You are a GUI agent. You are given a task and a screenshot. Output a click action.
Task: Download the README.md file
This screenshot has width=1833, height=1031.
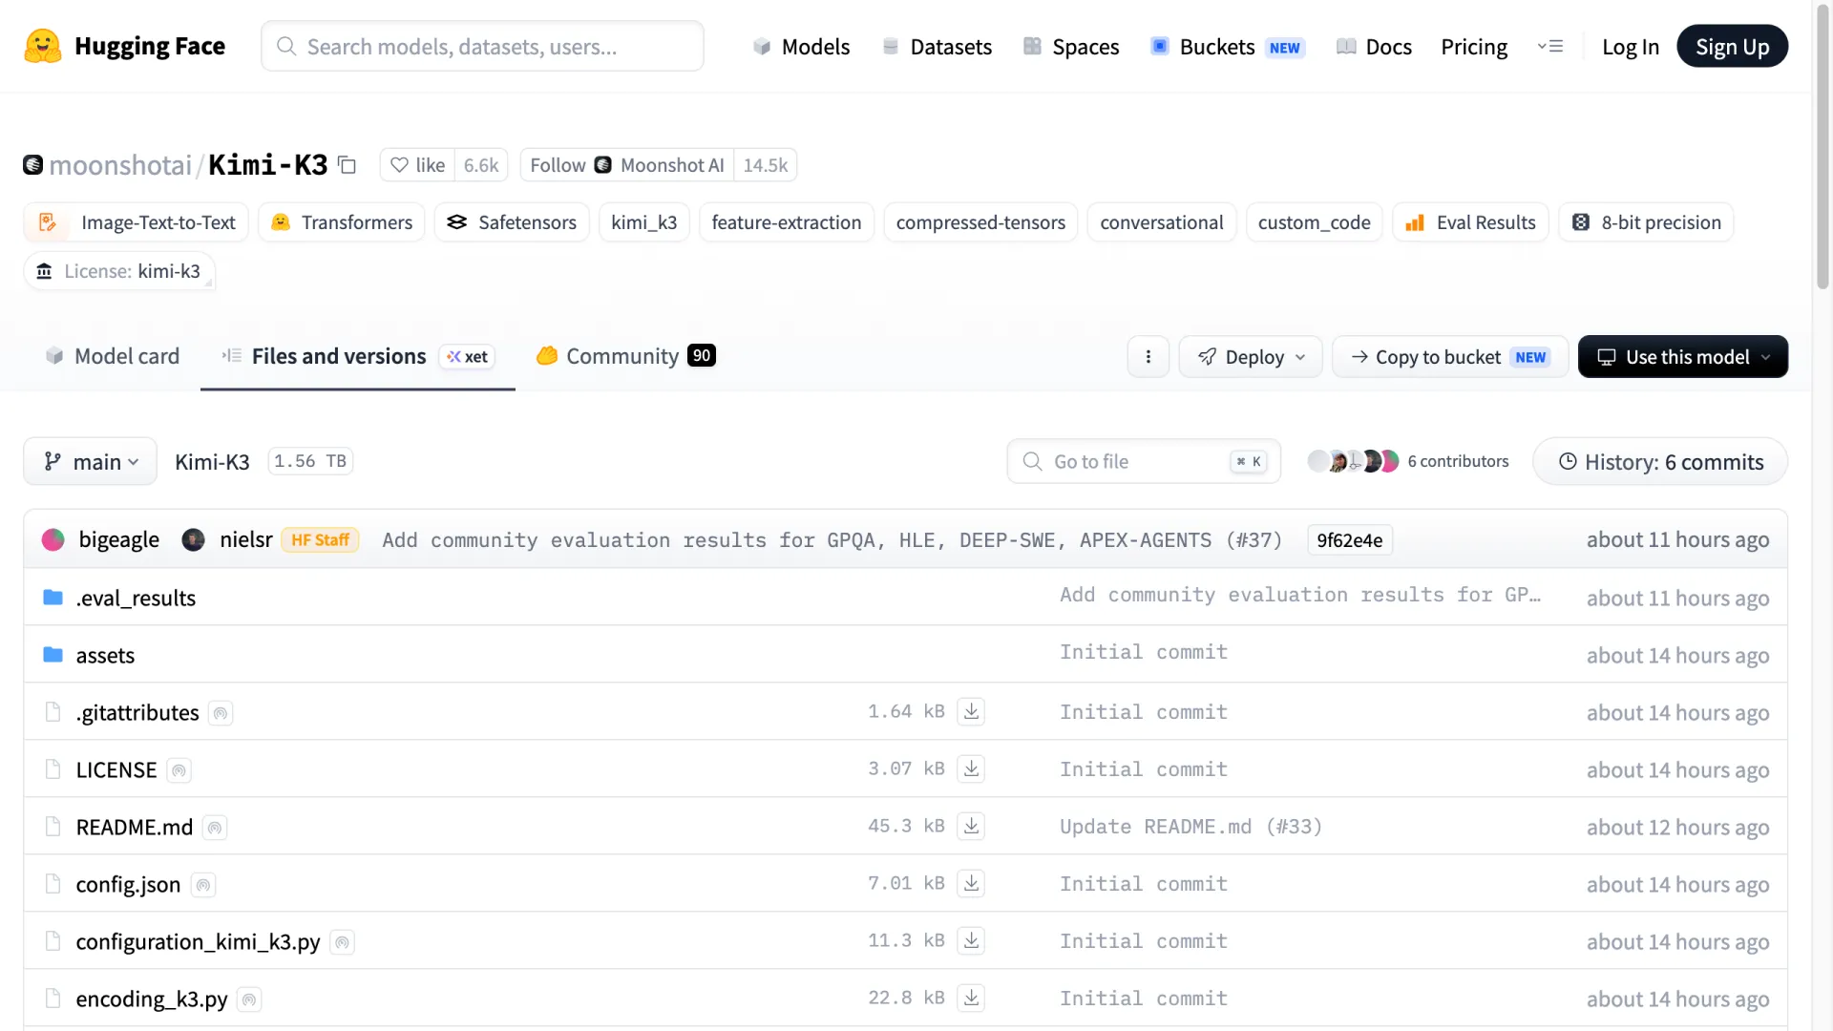point(971,826)
